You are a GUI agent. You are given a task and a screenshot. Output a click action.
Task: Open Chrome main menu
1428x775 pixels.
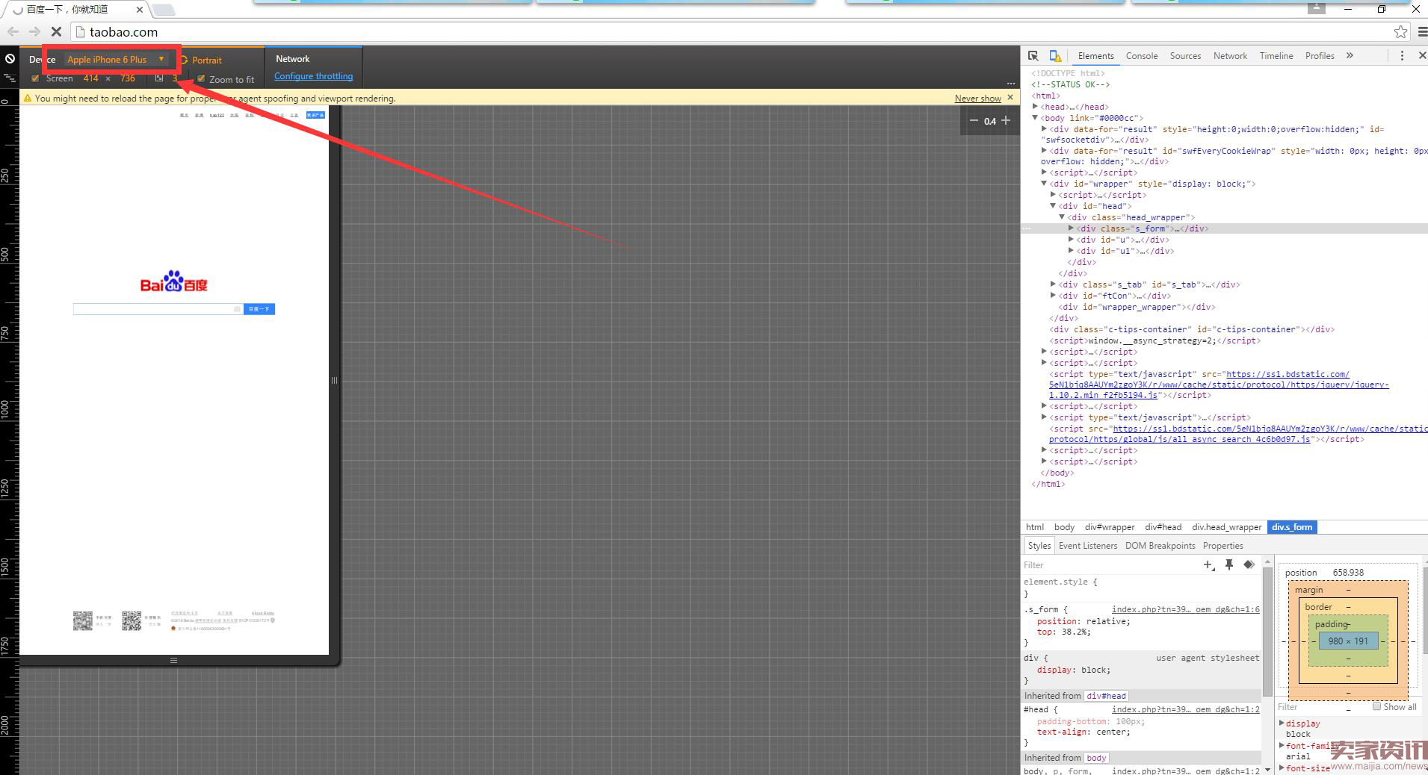click(x=1422, y=32)
